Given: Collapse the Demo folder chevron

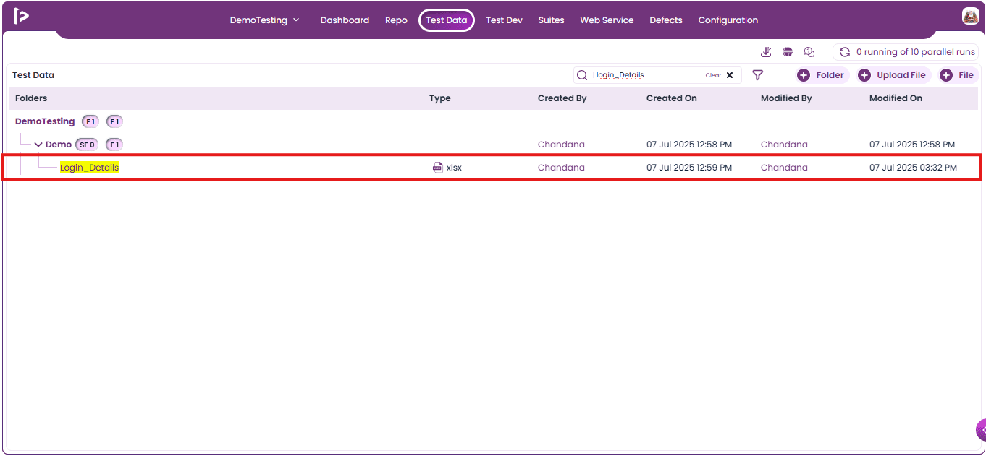Looking at the screenshot, I should point(38,145).
